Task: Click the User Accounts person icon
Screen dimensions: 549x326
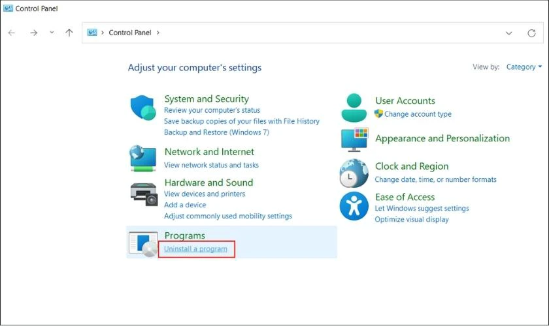Action: 354,108
